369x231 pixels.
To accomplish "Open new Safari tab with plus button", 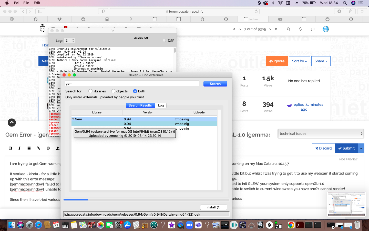I will coord(366,19).
